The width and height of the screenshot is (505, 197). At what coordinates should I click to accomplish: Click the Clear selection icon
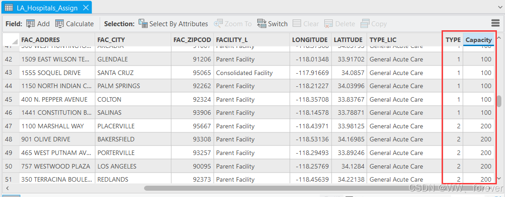297,24
